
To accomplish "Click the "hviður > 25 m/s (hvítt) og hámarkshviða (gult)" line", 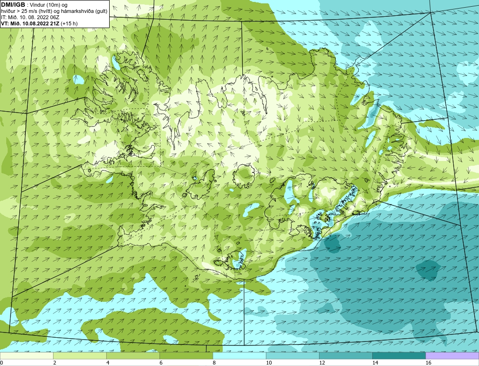I will [x=54, y=11].
